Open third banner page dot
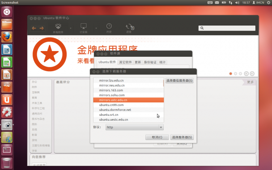272x170 pixels. 240,73
